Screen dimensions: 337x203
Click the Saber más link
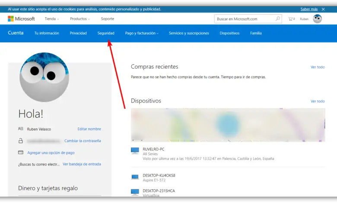tap(309, 9)
